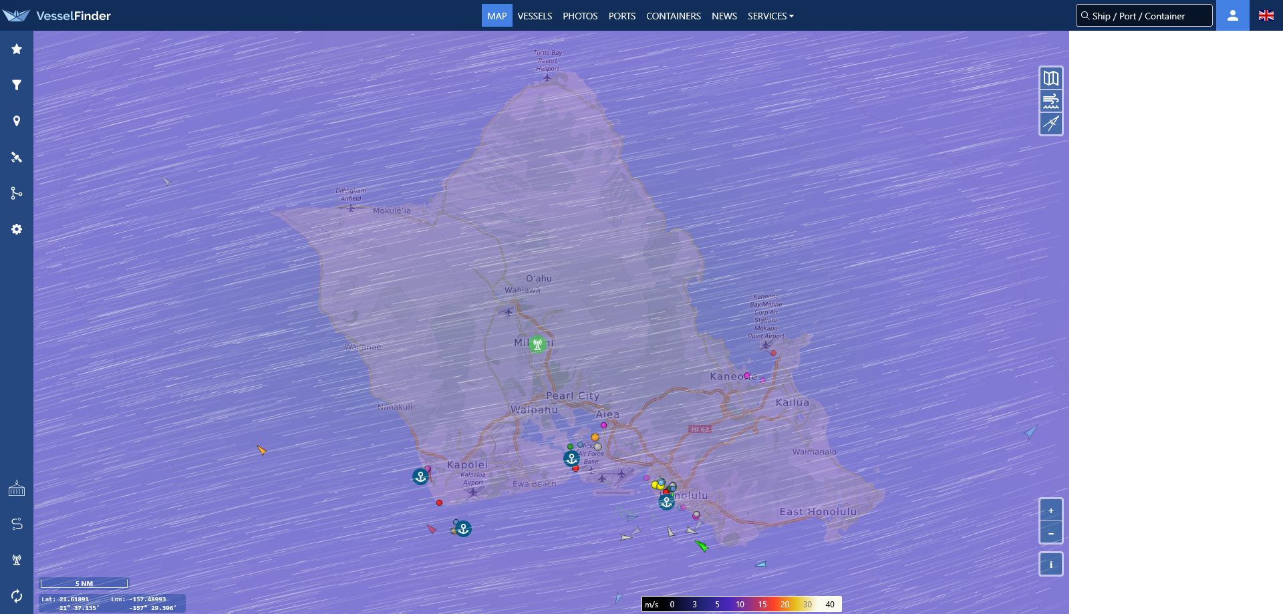Select the Pearl Harbor port anchor marker
Screen dimensions: 1283x614
[x=571, y=458]
